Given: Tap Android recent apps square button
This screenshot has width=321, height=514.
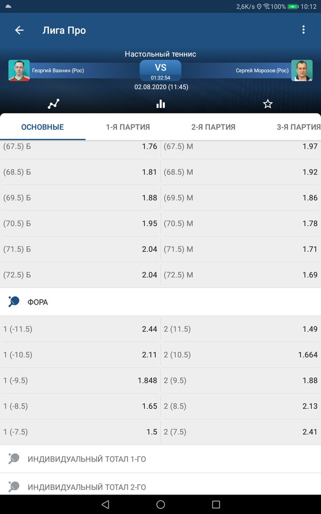Looking at the screenshot, I should tap(216, 504).
